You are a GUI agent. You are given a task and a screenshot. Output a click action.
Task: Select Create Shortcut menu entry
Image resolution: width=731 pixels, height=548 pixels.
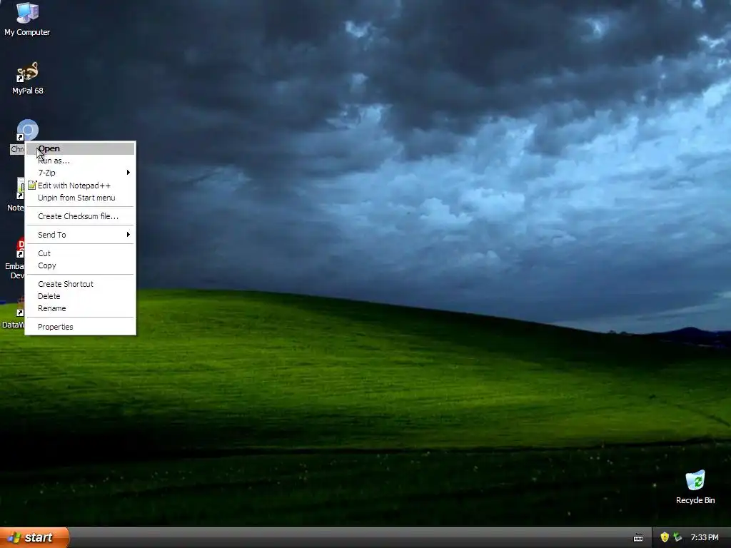80,284
